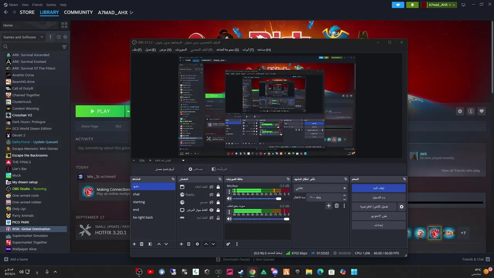Open the OBS Tools (أدوات) menu
Viewport: 494px width, 278px height.
click(248, 50)
